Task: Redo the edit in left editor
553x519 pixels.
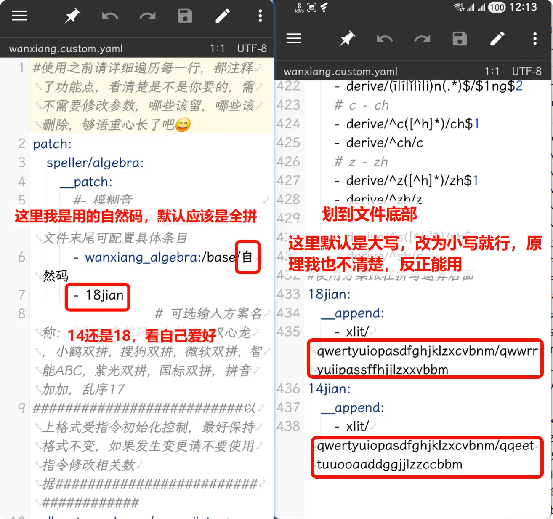Action: 147,16
